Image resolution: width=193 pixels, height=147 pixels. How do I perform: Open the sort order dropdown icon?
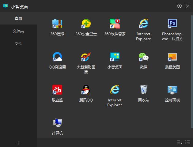click(180, 142)
